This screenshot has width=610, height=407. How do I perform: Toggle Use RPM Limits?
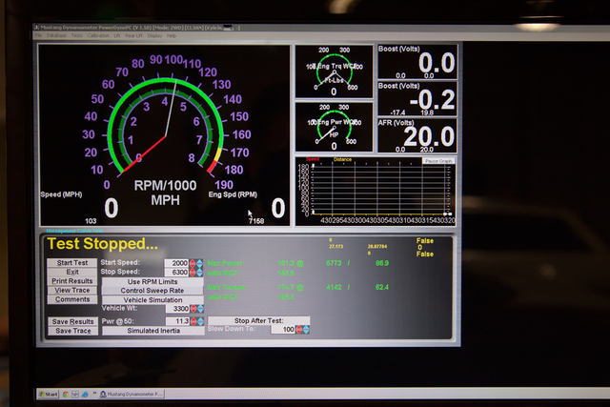(x=152, y=281)
